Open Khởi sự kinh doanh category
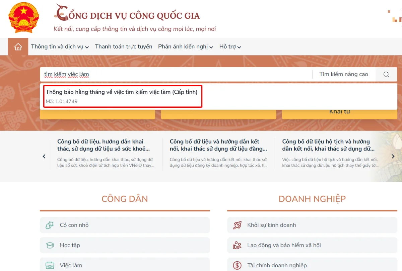The height and width of the screenshot is (271, 402). (312, 225)
